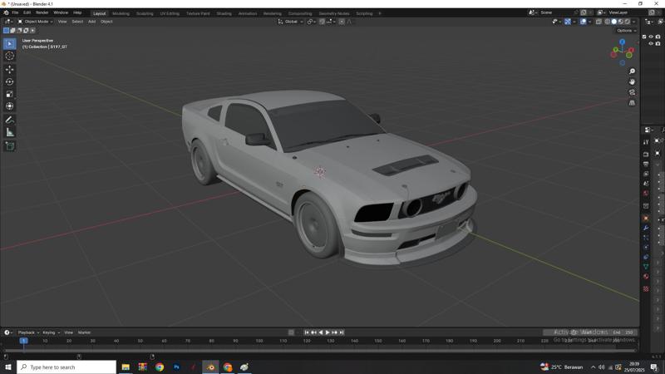Switch to the Shading workspace tab

224,13
